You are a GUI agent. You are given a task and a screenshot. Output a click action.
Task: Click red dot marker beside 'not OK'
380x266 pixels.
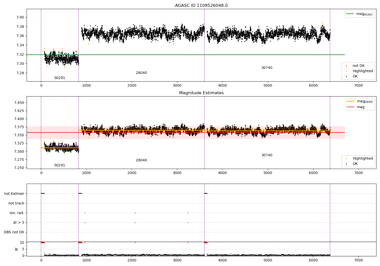tap(346, 66)
